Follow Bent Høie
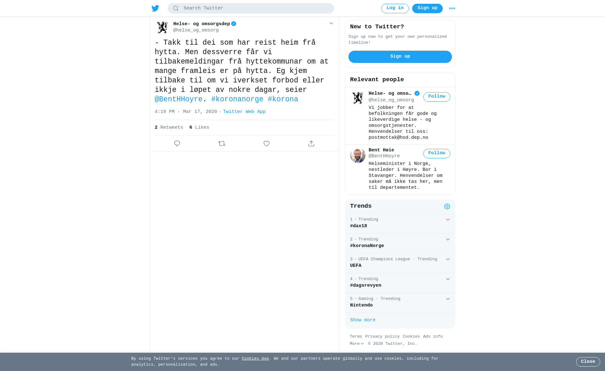Screen dimensions: 605x371 tap(437, 154)
